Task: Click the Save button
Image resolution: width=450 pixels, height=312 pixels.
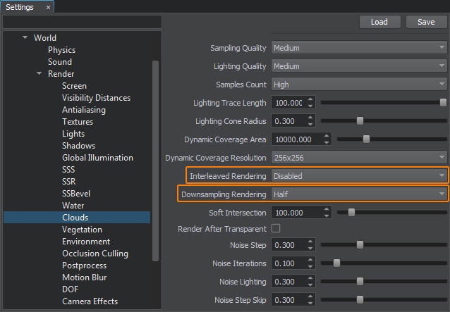Action: point(426,22)
